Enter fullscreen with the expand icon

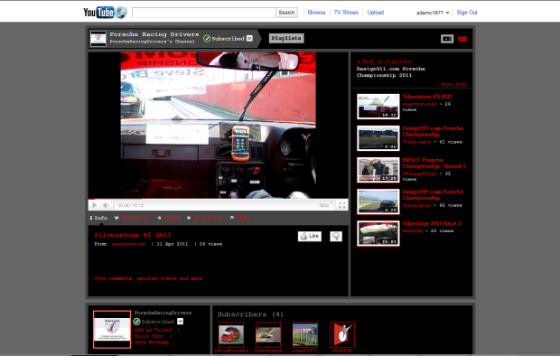tap(341, 205)
